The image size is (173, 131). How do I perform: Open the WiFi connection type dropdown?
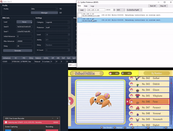click(x=121, y=10)
